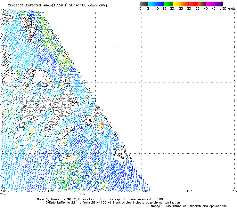This screenshot has height=208, width=237.
Task: Click the dark purple 45-50 knots segment
Action: pos(218,4)
